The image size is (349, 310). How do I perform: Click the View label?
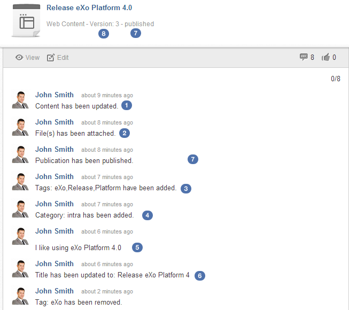tap(33, 58)
